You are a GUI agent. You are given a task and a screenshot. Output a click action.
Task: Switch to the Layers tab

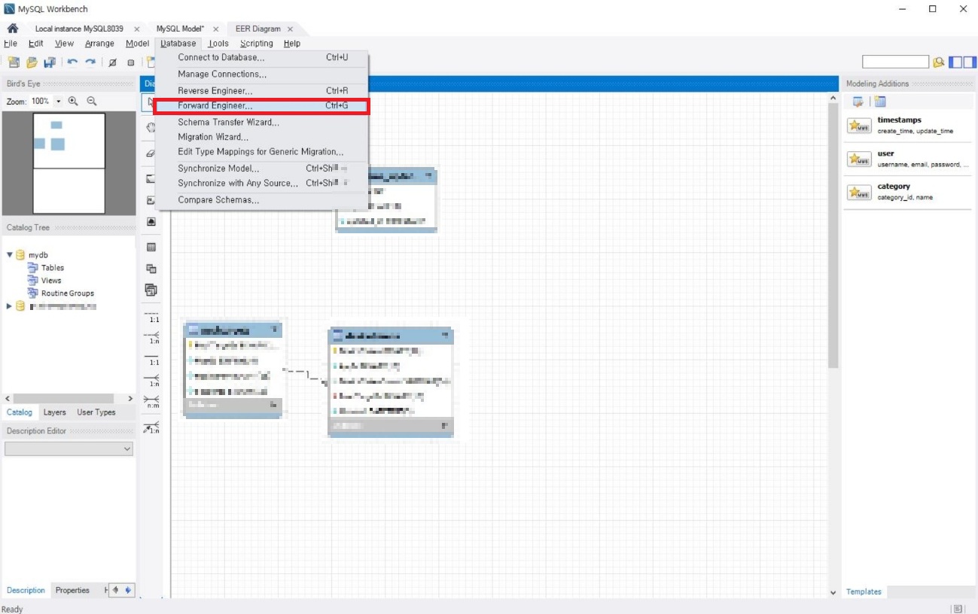click(x=54, y=412)
